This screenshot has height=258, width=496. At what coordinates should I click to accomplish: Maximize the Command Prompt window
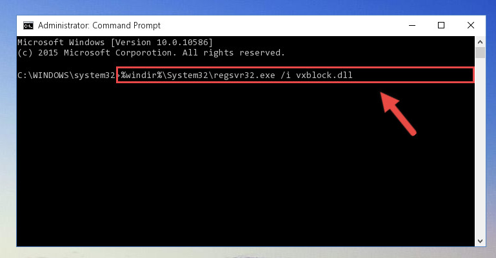click(x=441, y=25)
